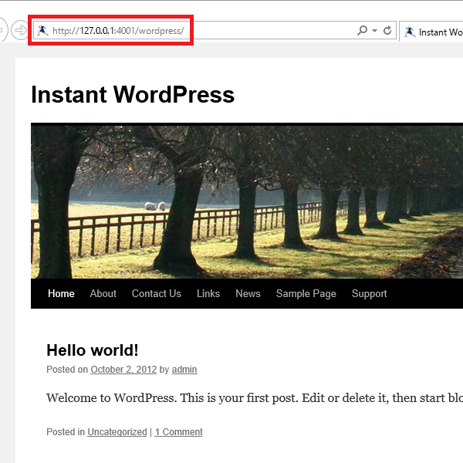Open the Home menu item

click(x=61, y=293)
